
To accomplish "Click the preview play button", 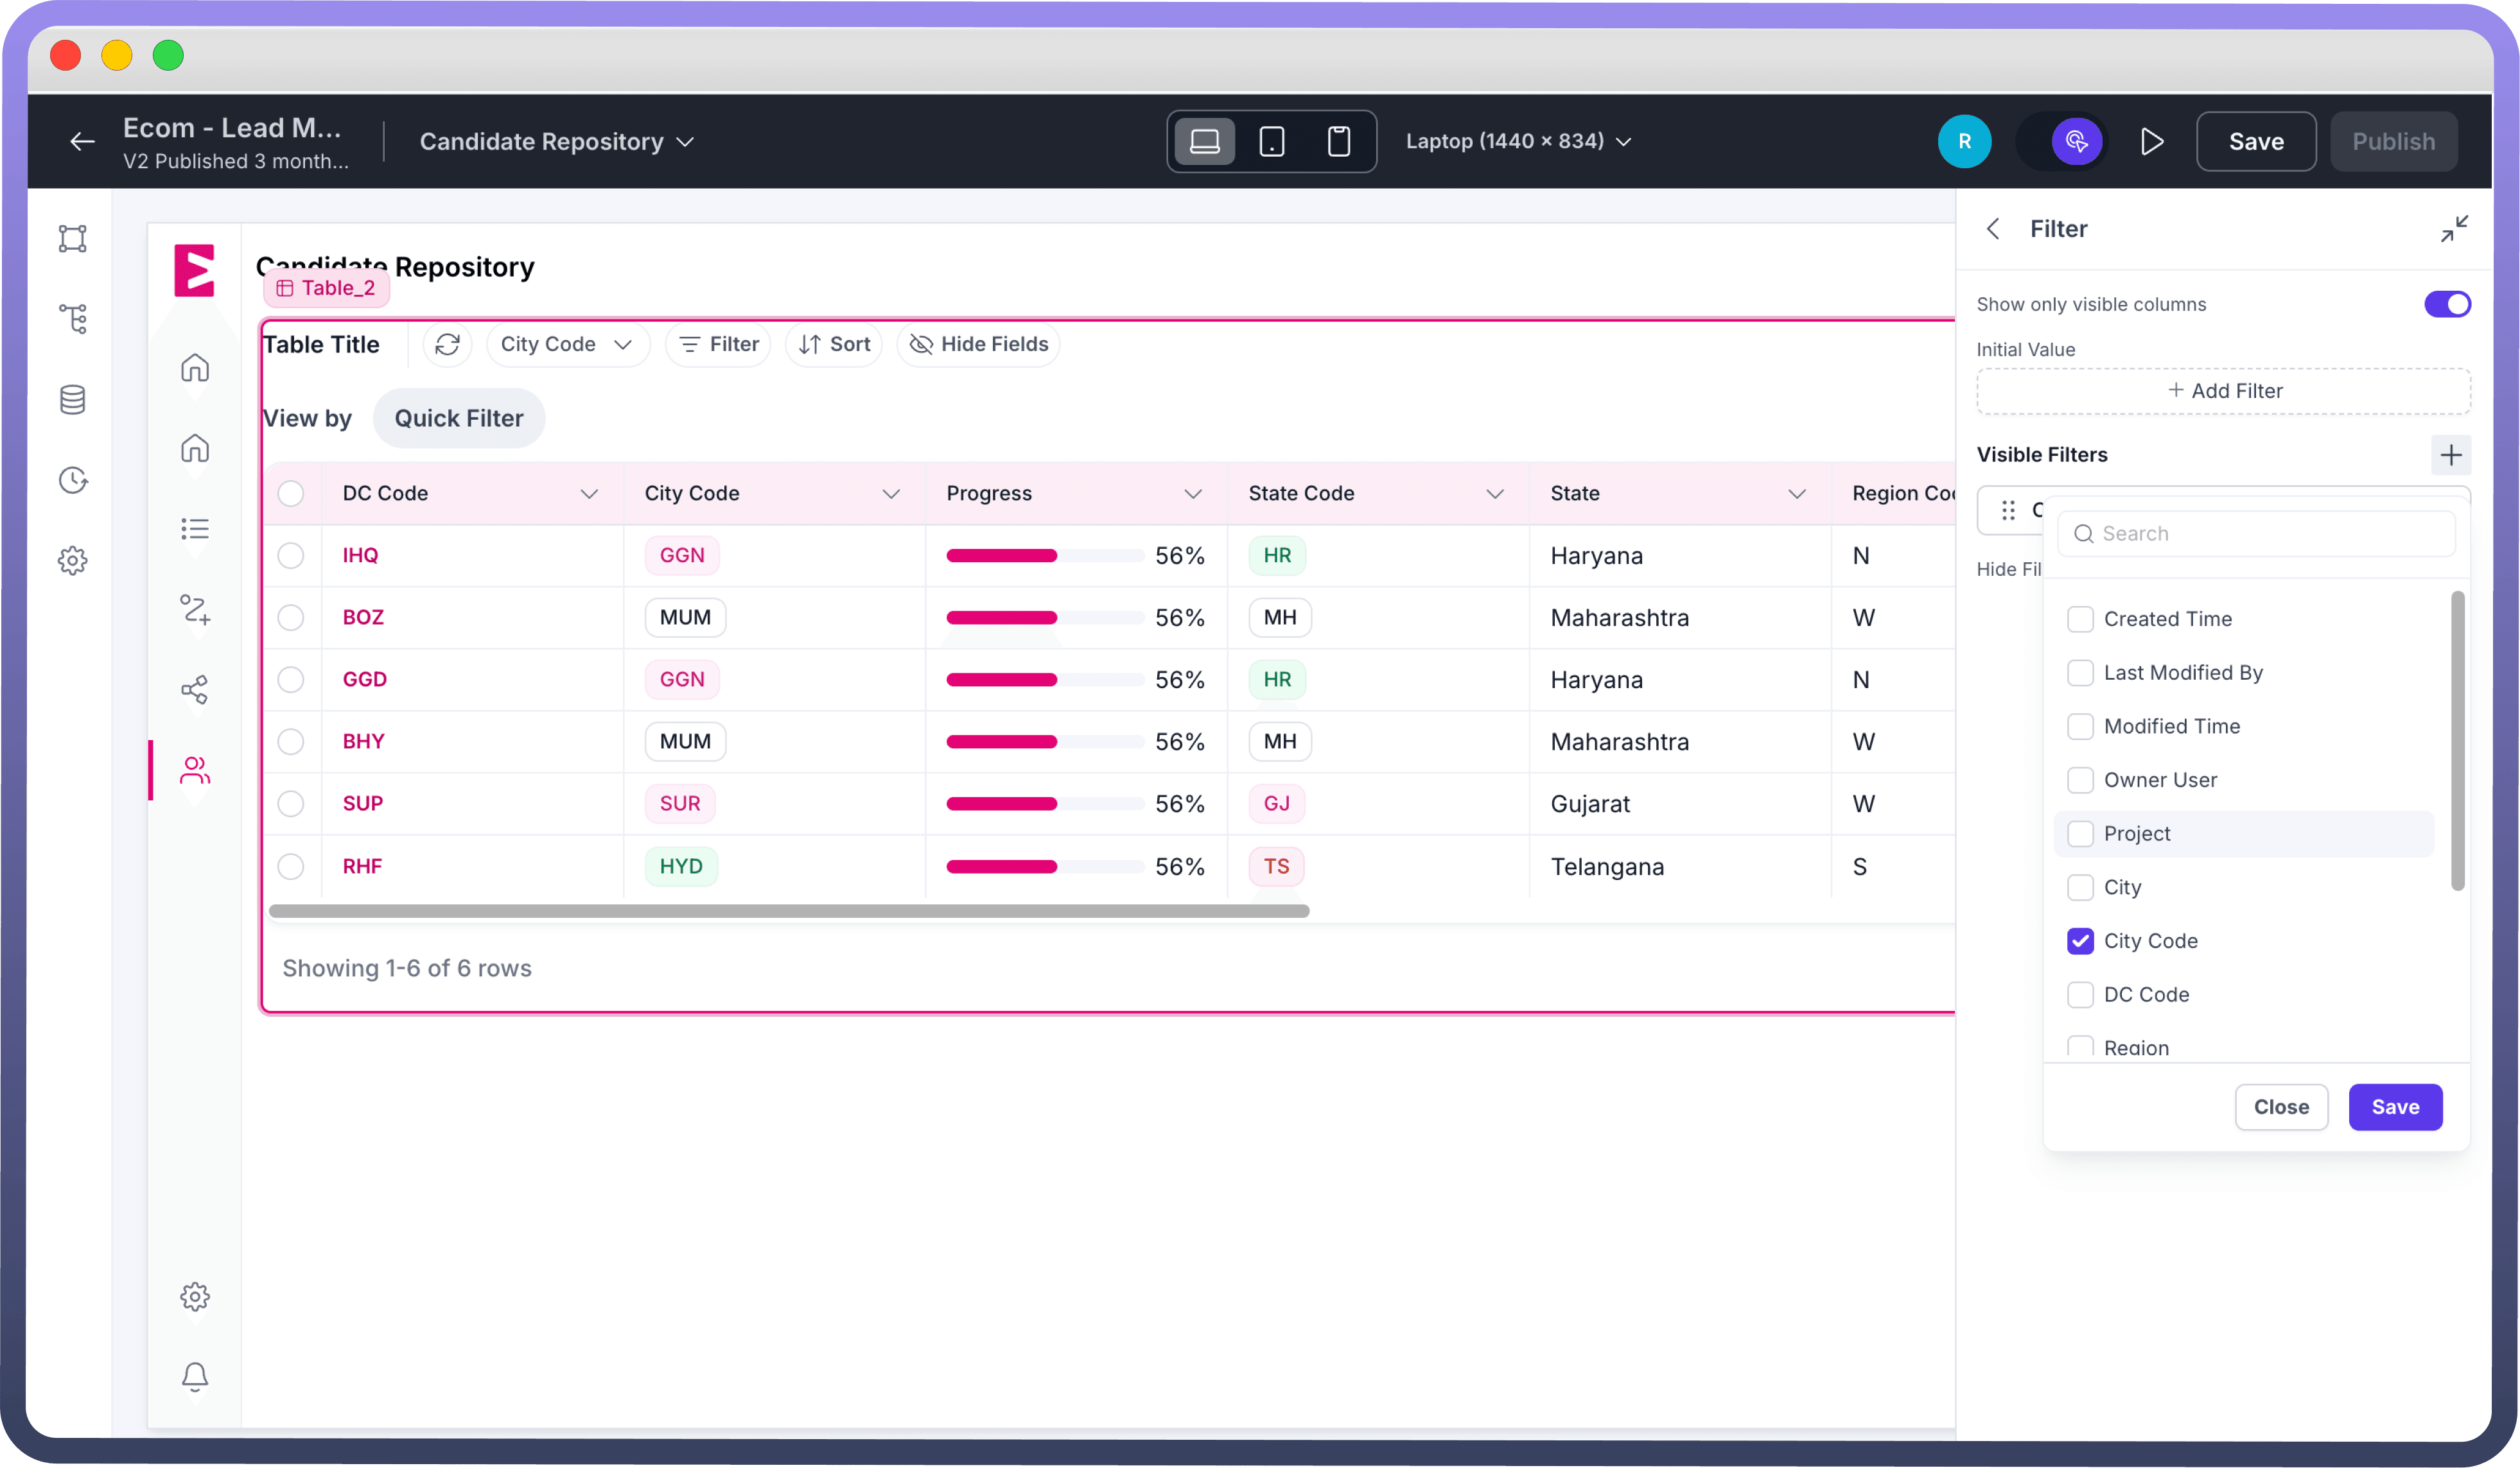I will (2152, 142).
